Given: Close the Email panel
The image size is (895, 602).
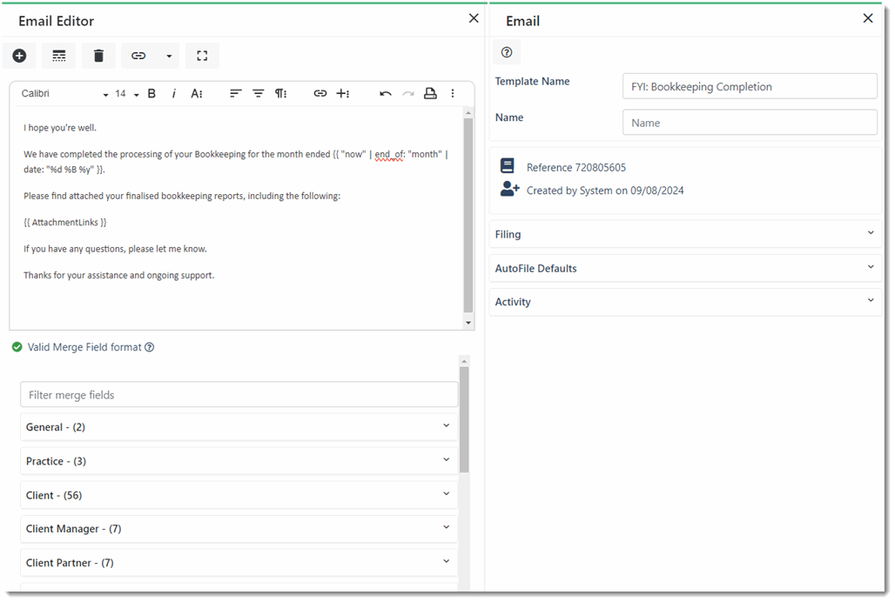Looking at the screenshot, I should [868, 18].
